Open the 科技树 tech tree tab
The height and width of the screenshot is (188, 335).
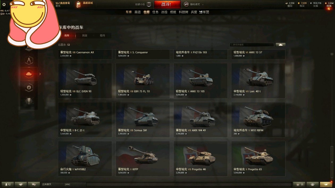pos(183,12)
